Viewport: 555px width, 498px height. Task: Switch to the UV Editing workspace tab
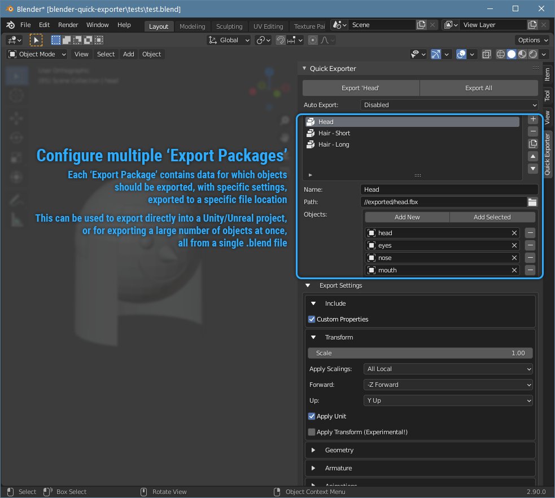tap(268, 27)
